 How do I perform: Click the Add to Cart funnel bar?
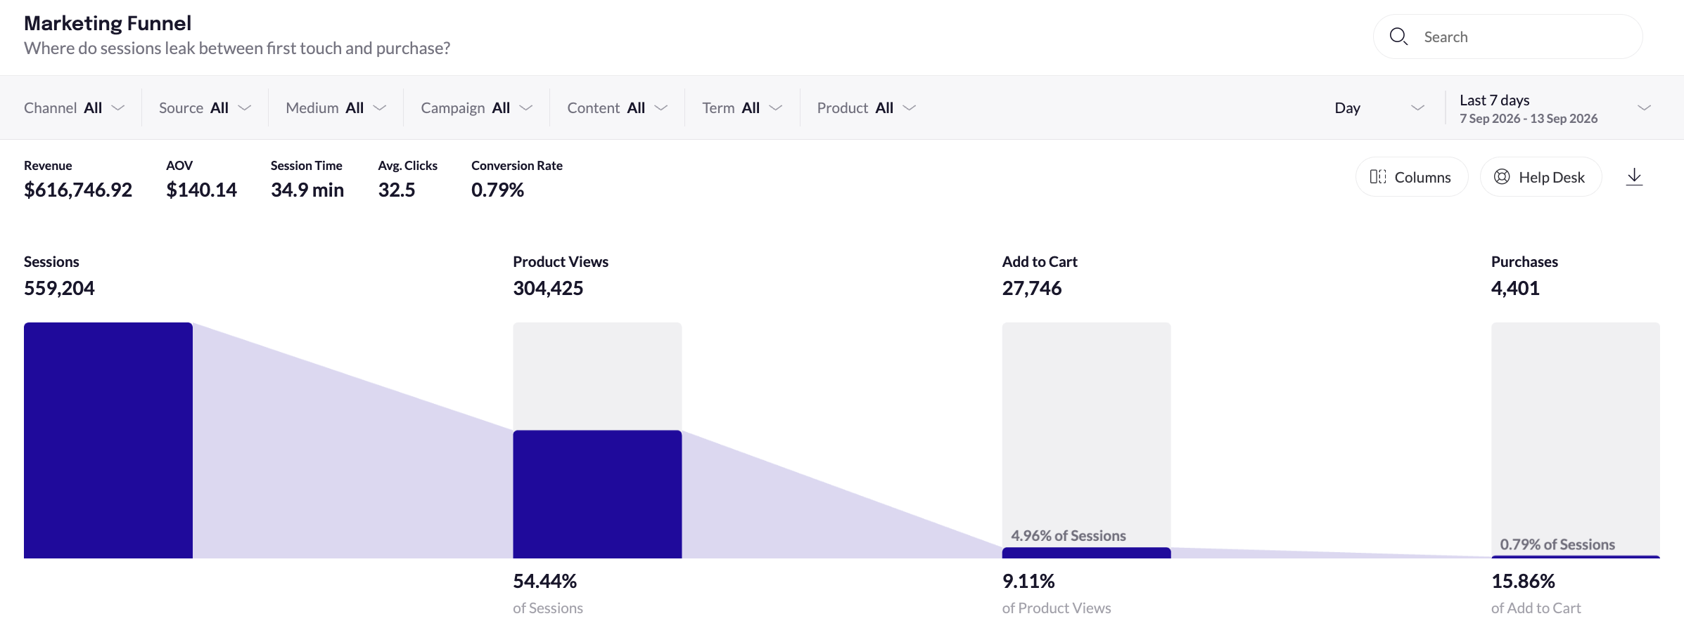click(1086, 553)
